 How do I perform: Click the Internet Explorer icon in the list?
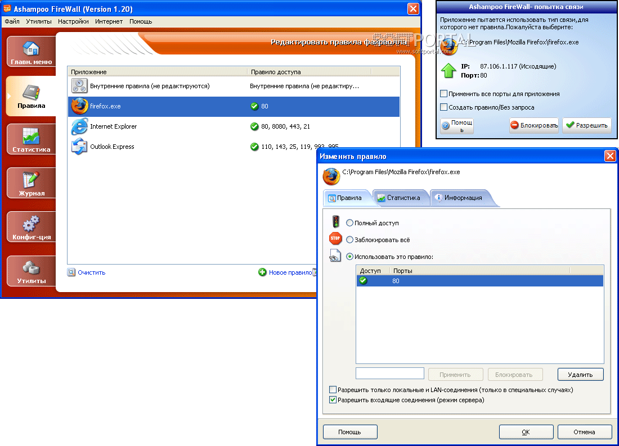point(79,126)
